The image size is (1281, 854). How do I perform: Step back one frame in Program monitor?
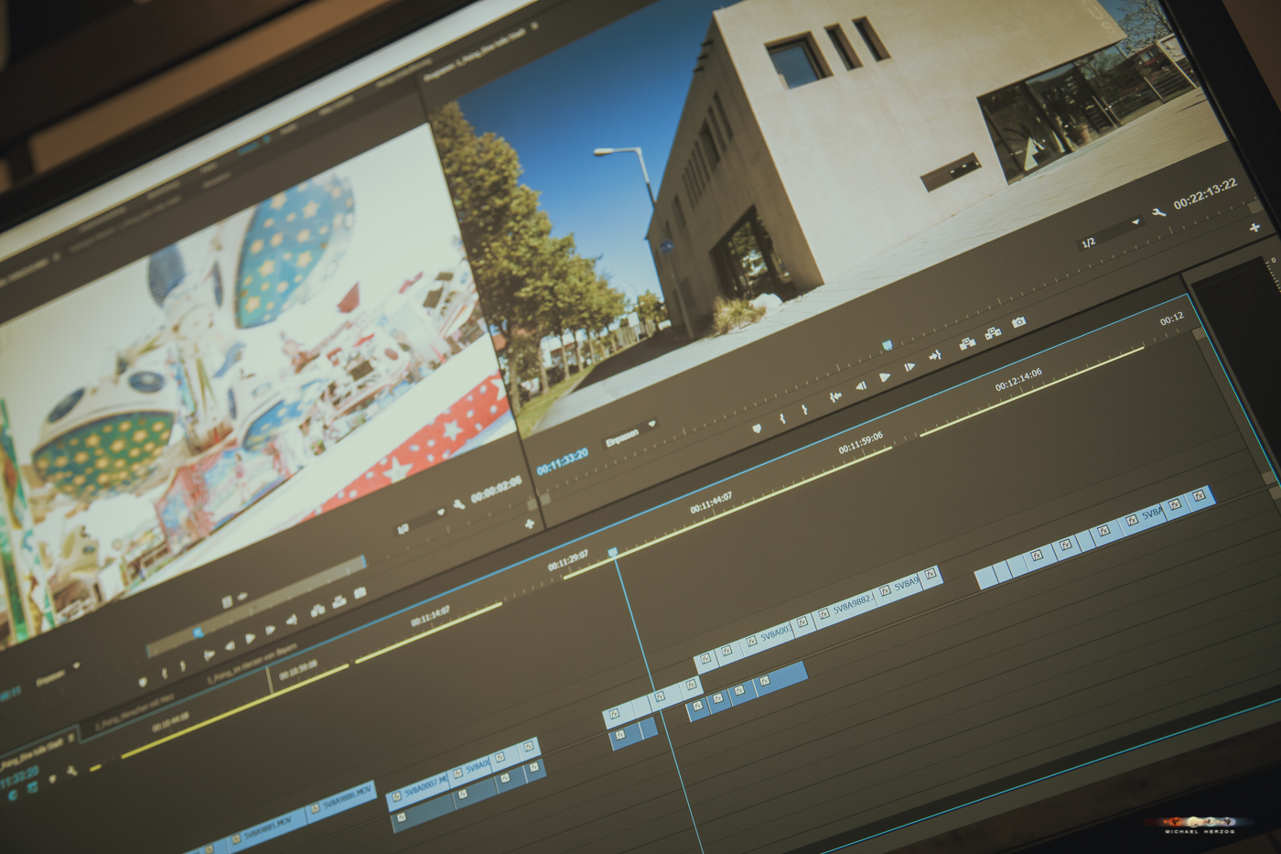861,385
